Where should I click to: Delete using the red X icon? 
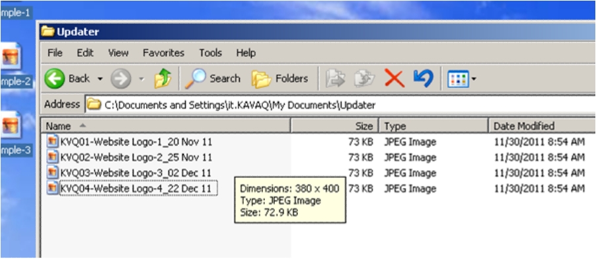pyautogui.click(x=394, y=79)
